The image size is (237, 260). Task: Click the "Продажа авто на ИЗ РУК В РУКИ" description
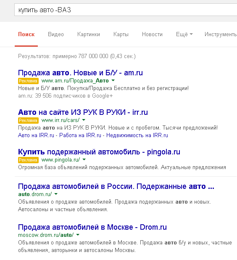[118, 128]
